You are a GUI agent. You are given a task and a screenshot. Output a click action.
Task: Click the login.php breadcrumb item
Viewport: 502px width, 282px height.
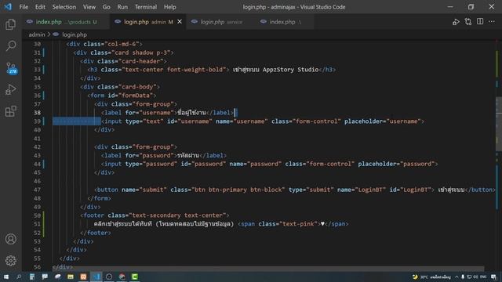(75, 34)
